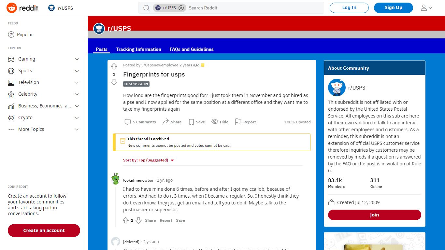Expand the Television topics chevron
The image size is (445, 250).
77,83
